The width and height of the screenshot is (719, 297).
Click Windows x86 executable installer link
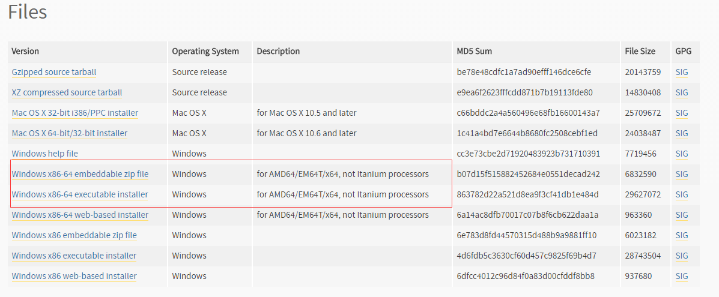[74, 256]
